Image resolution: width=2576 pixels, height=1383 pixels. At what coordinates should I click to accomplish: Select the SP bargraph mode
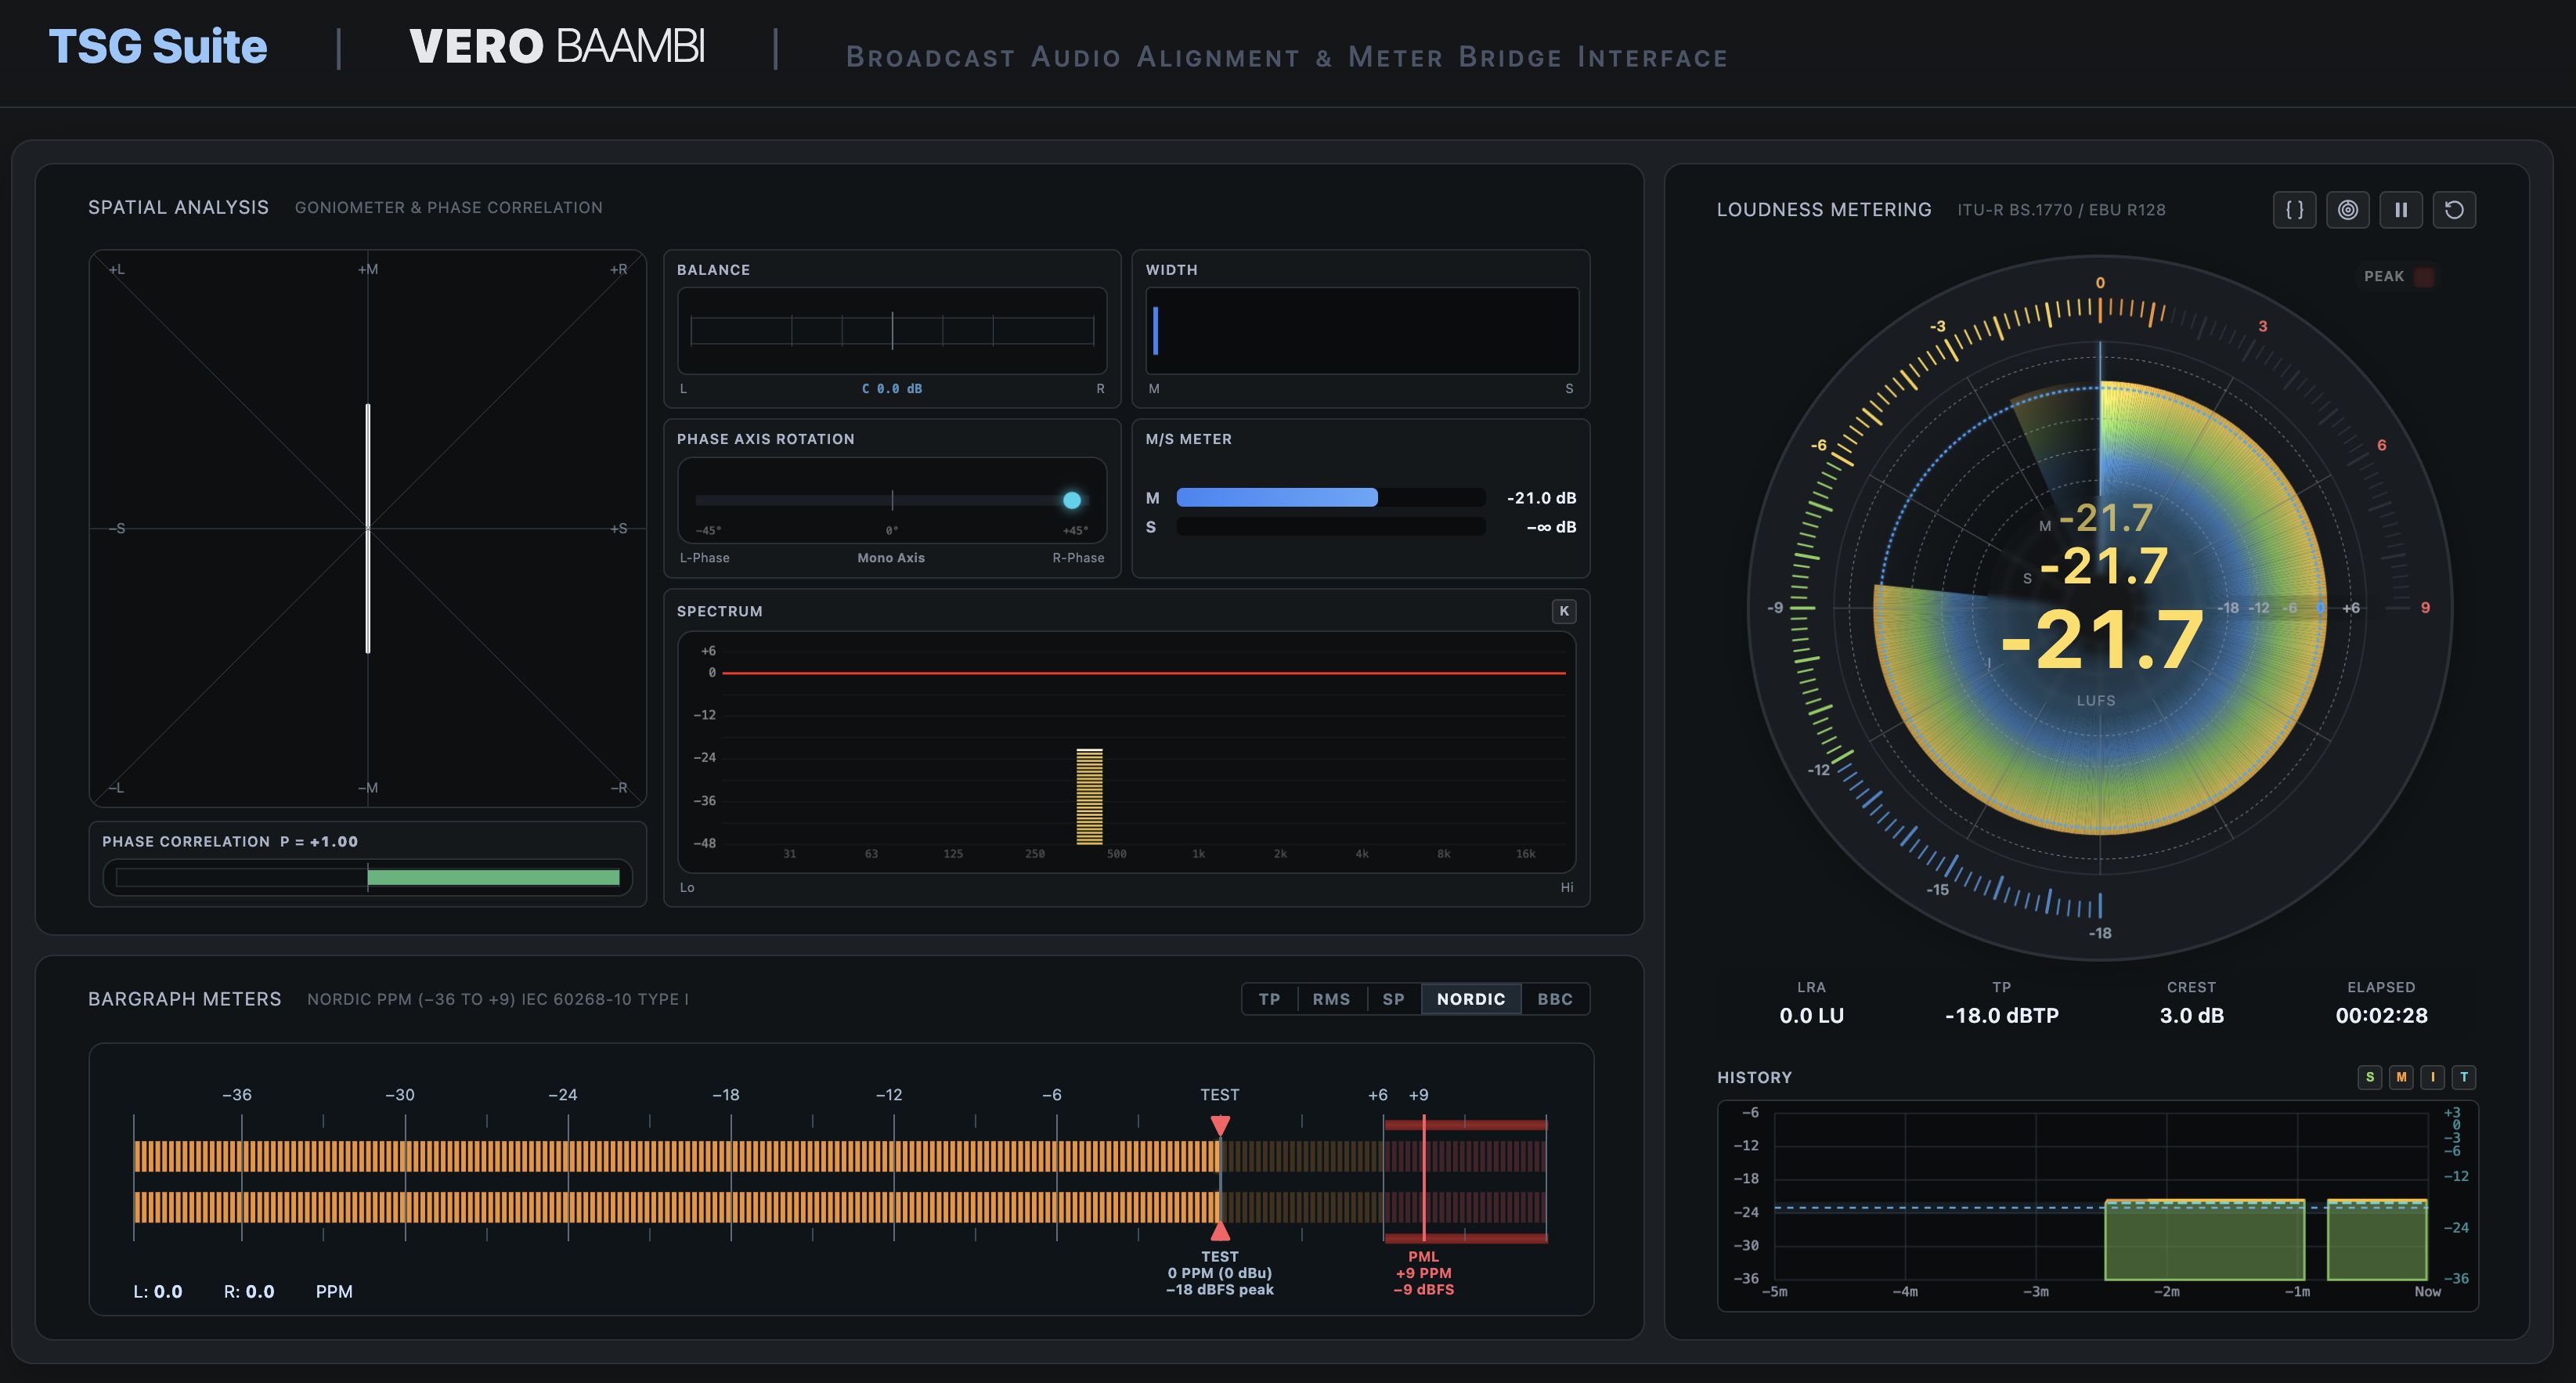1393,999
